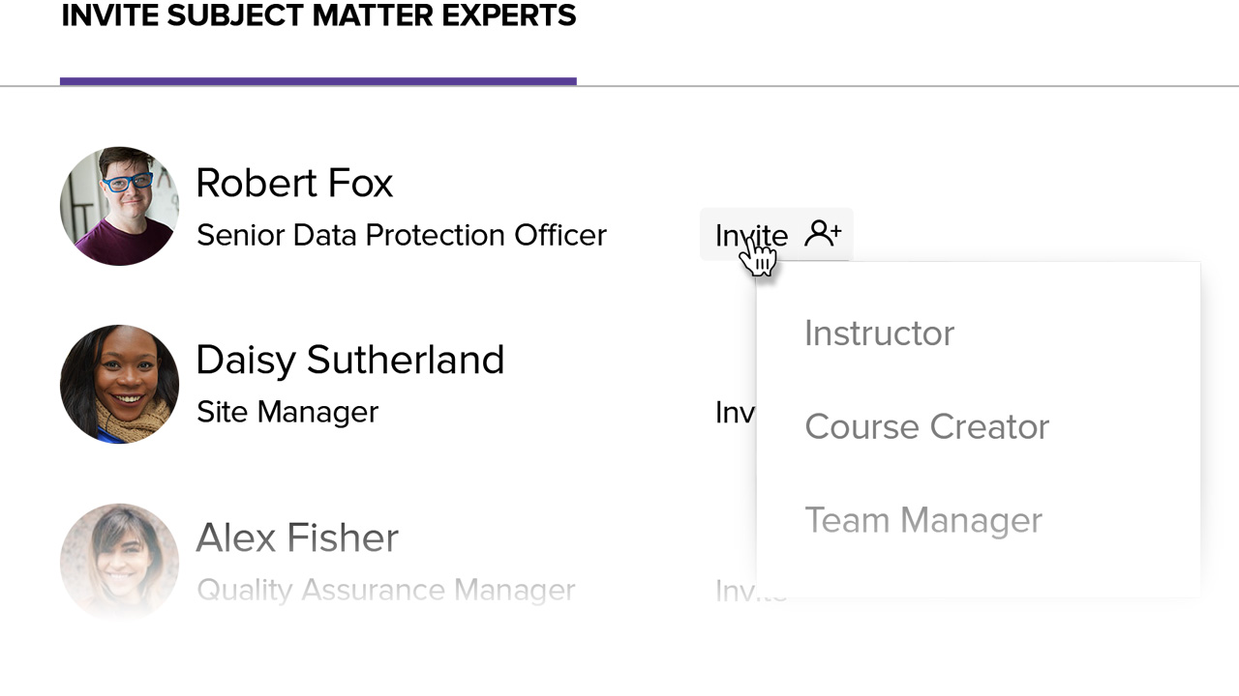Click the Robert Fox name
The image size is (1239, 696).
[x=294, y=183]
